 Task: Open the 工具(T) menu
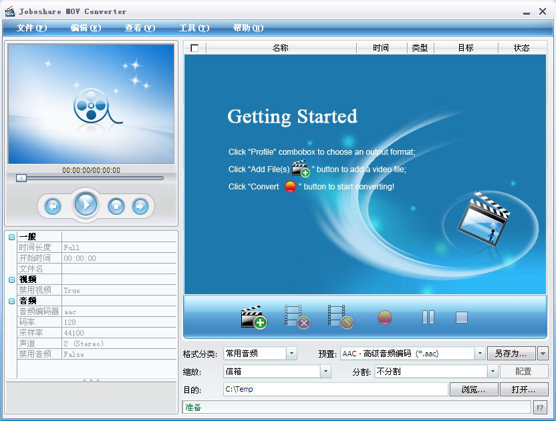pos(194,27)
